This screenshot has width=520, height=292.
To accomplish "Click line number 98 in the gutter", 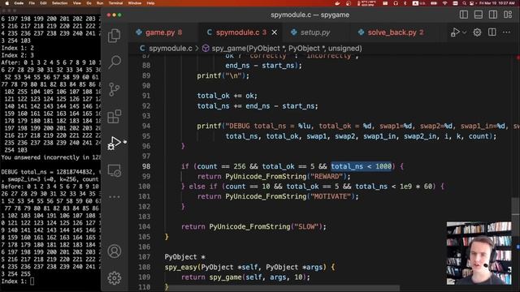I will coord(146,166).
